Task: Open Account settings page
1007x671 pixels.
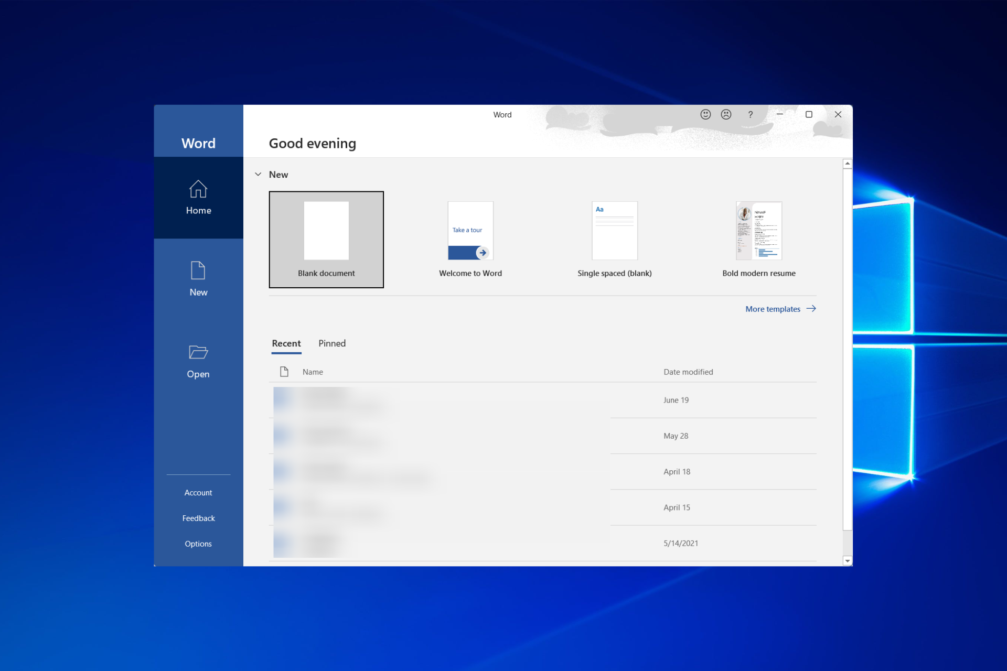Action: [197, 492]
